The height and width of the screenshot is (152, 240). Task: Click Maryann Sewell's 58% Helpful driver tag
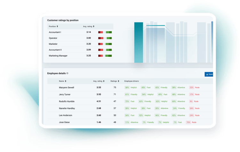pyautogui.click(x=131, y=88)
